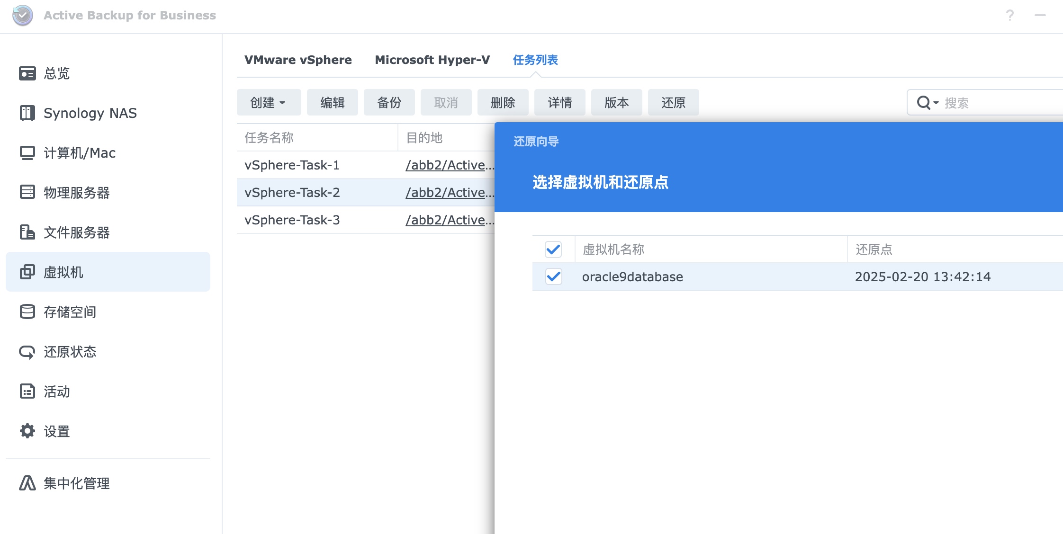The width and height of the screenshot is (1063, 534).
Task: Open 存储空间 in the sidebar menu
Action: (108, 311)
